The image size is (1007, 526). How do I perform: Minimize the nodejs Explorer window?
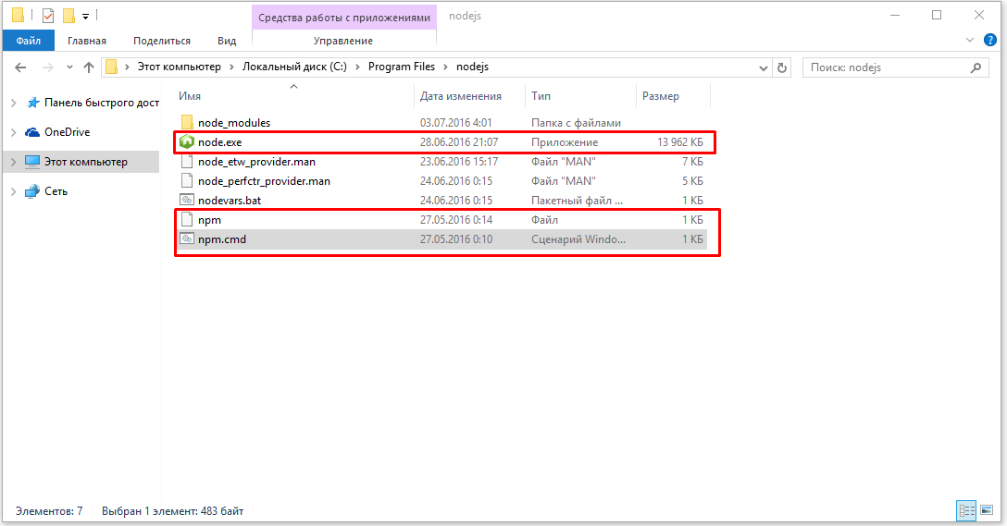click(895, 16)
